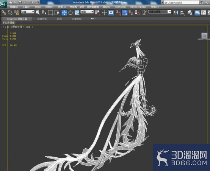210x171 pixels.
Task: Enable the Select and Manipulate tool
Action: [x=104, y=13]
